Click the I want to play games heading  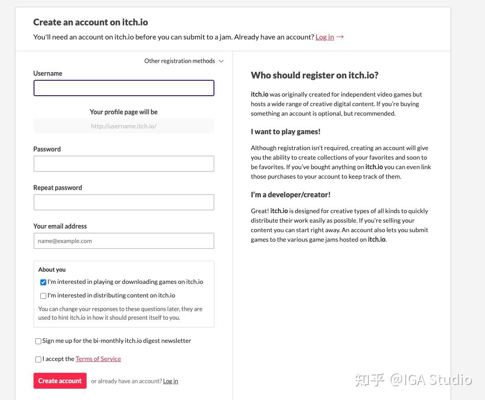point(286,132)
